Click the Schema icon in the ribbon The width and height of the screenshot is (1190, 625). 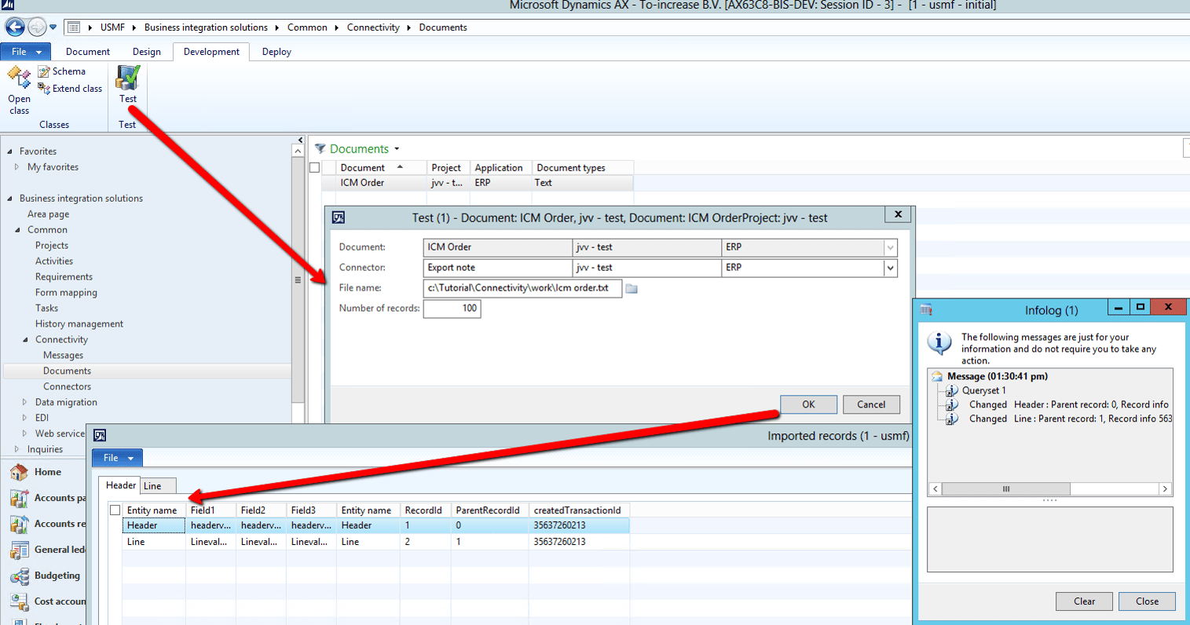44,71
